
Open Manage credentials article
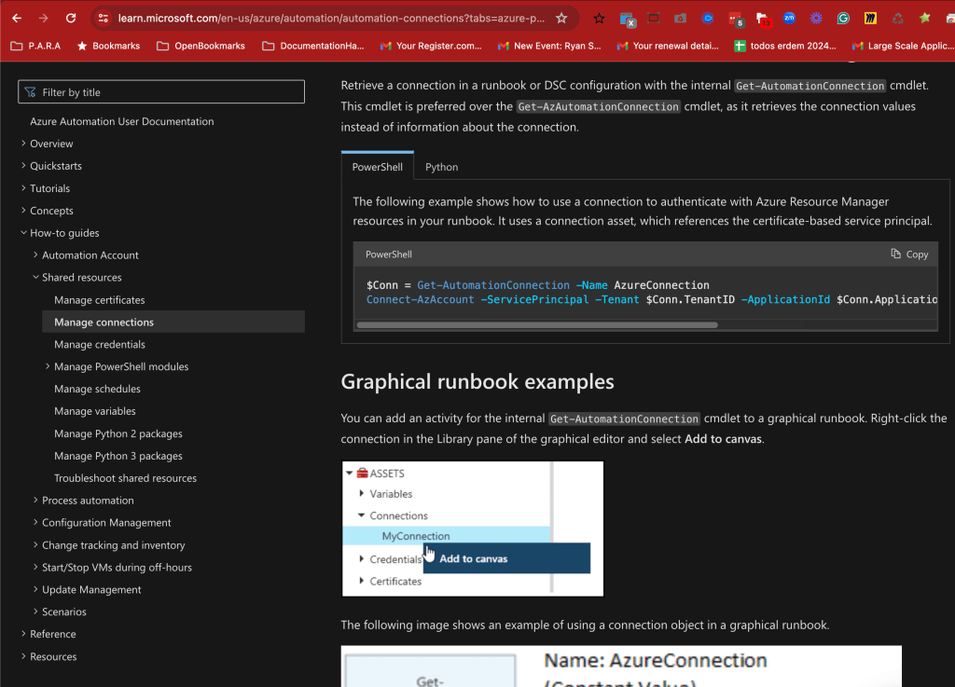tap(99, 344)
